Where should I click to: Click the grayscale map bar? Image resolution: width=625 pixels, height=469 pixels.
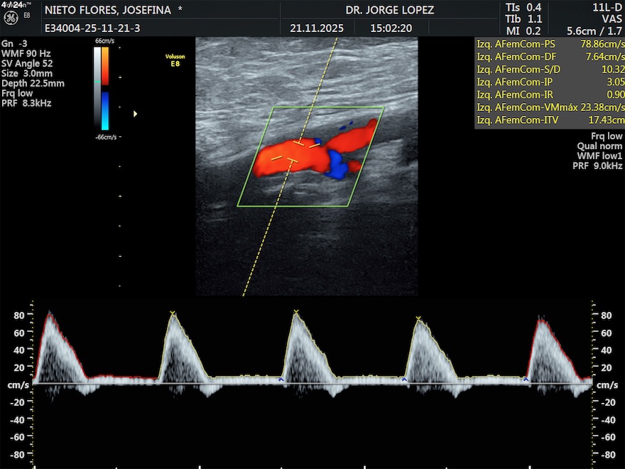pos(97,89)
